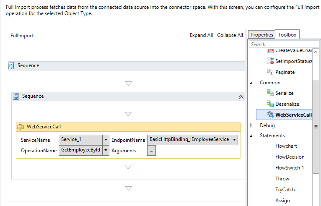This screenshot has height=206, width=321.
Task: Switch to the Properties tab
Action: [261, 35]
